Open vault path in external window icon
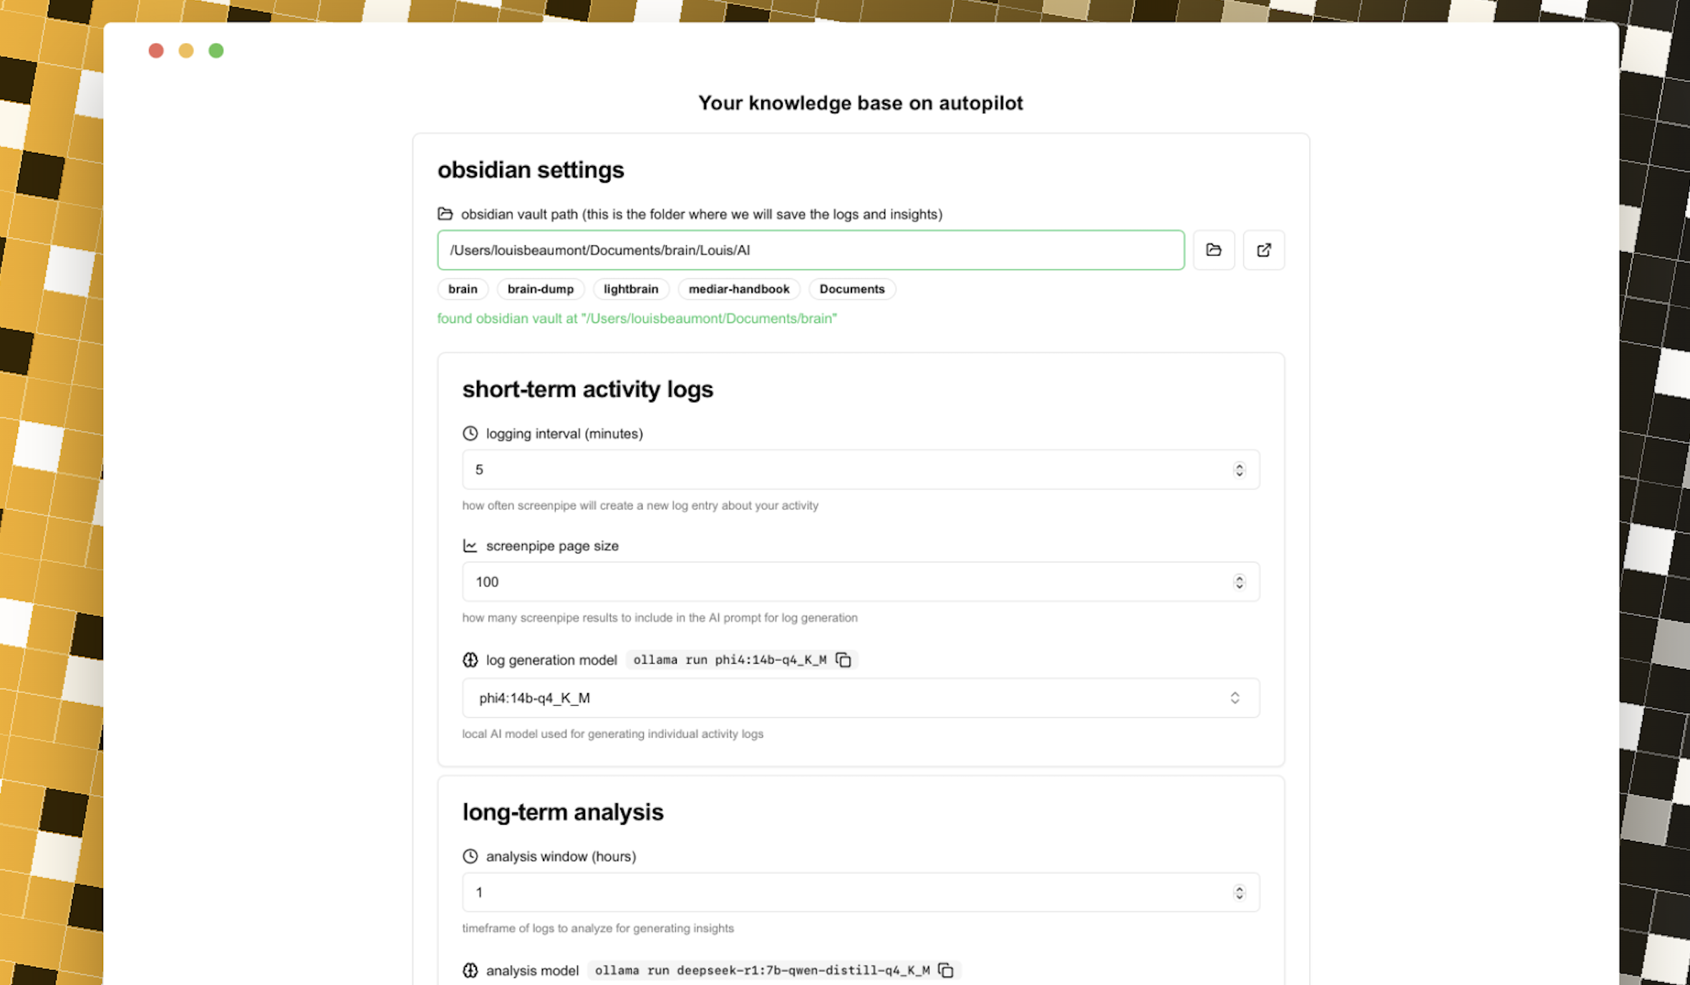The image size is (1690, 985). [1263, 250]
